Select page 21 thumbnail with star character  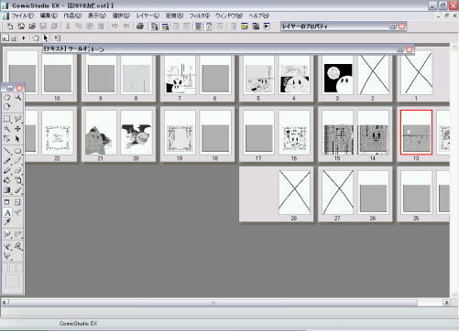(101, 133)
